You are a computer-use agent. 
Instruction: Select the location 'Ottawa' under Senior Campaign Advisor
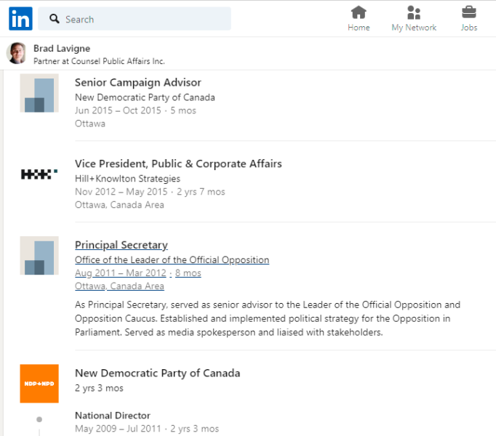pos(90,124)
